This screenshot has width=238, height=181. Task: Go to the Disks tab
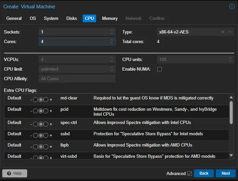point(72,18)
